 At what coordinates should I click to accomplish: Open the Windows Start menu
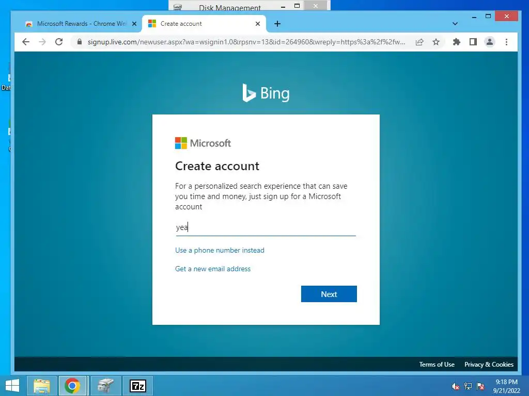tap(12, 386)
